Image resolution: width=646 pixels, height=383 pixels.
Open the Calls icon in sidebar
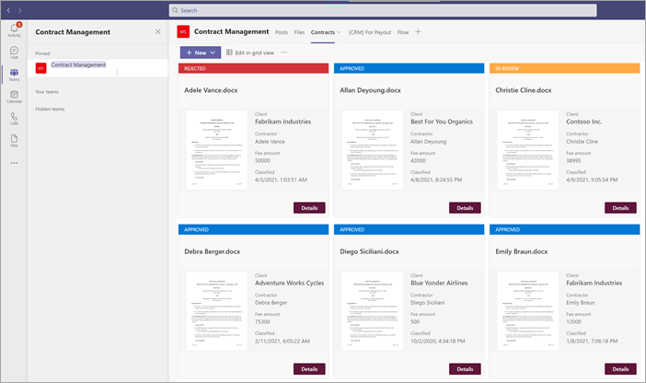pyautogui.click(x=14, y=119)
